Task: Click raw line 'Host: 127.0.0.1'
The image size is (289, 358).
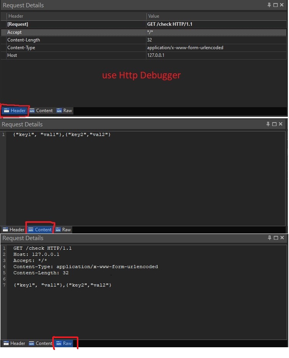Action: coord(37,254)
